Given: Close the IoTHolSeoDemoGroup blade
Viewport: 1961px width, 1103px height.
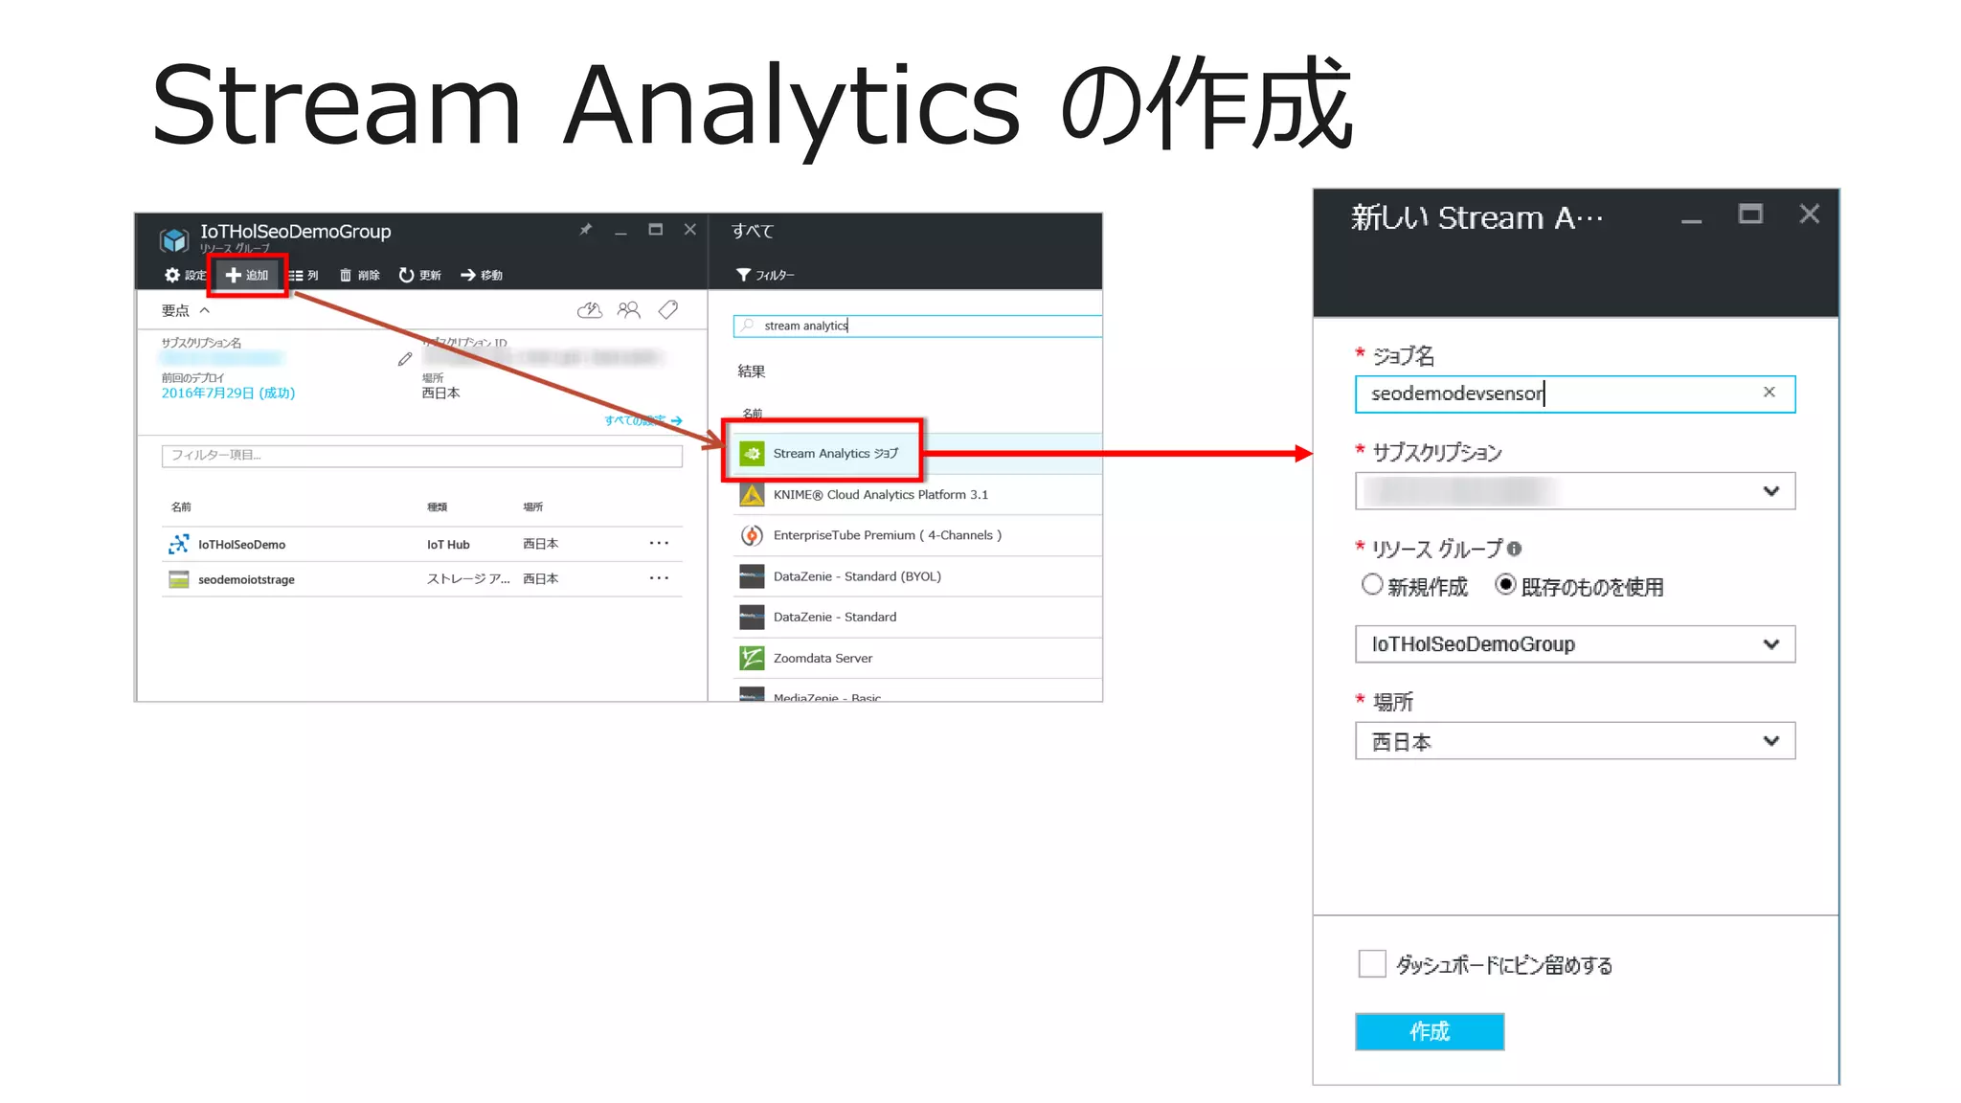Looking at the screenshot, I should point(689,230).
